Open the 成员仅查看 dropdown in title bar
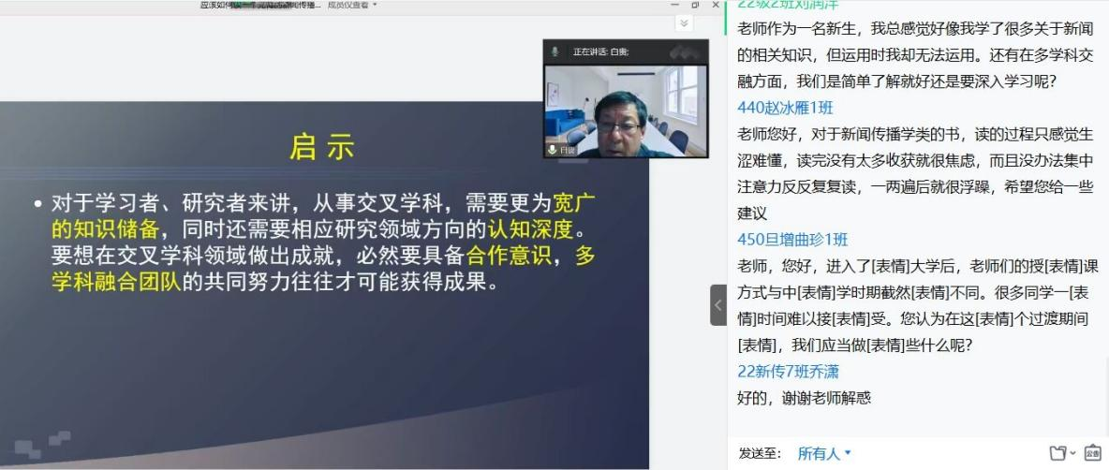Viewport: 1109px width, 470px height. 352,5
